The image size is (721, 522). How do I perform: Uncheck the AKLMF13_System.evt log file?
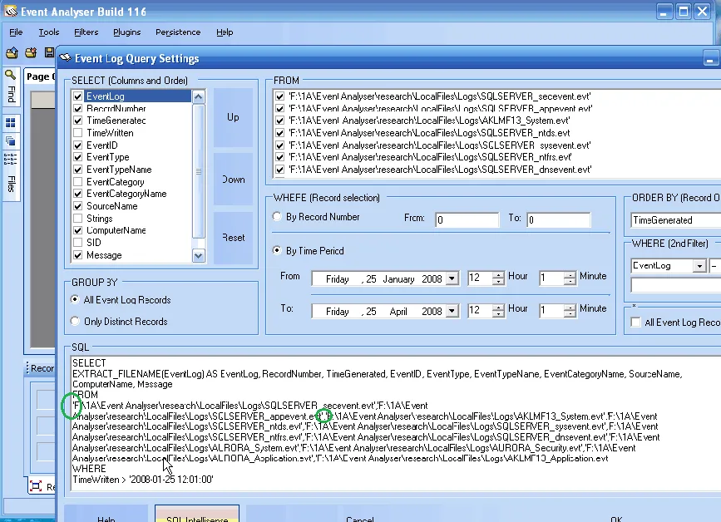(279, 121)
